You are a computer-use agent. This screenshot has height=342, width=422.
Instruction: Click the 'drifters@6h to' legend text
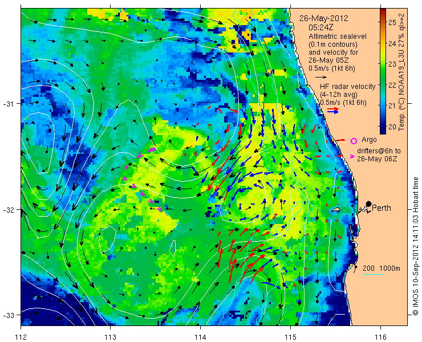click(x=379, y=150)
